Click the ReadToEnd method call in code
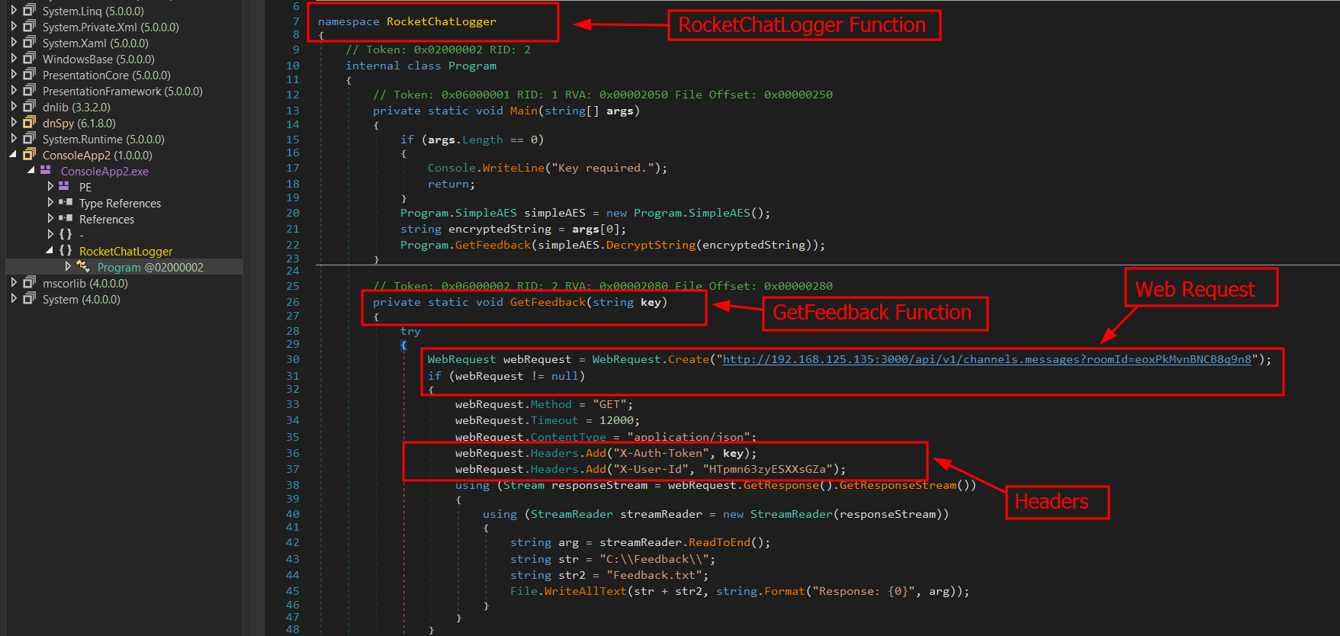1340x636 pixels. (x=719, y=542)
